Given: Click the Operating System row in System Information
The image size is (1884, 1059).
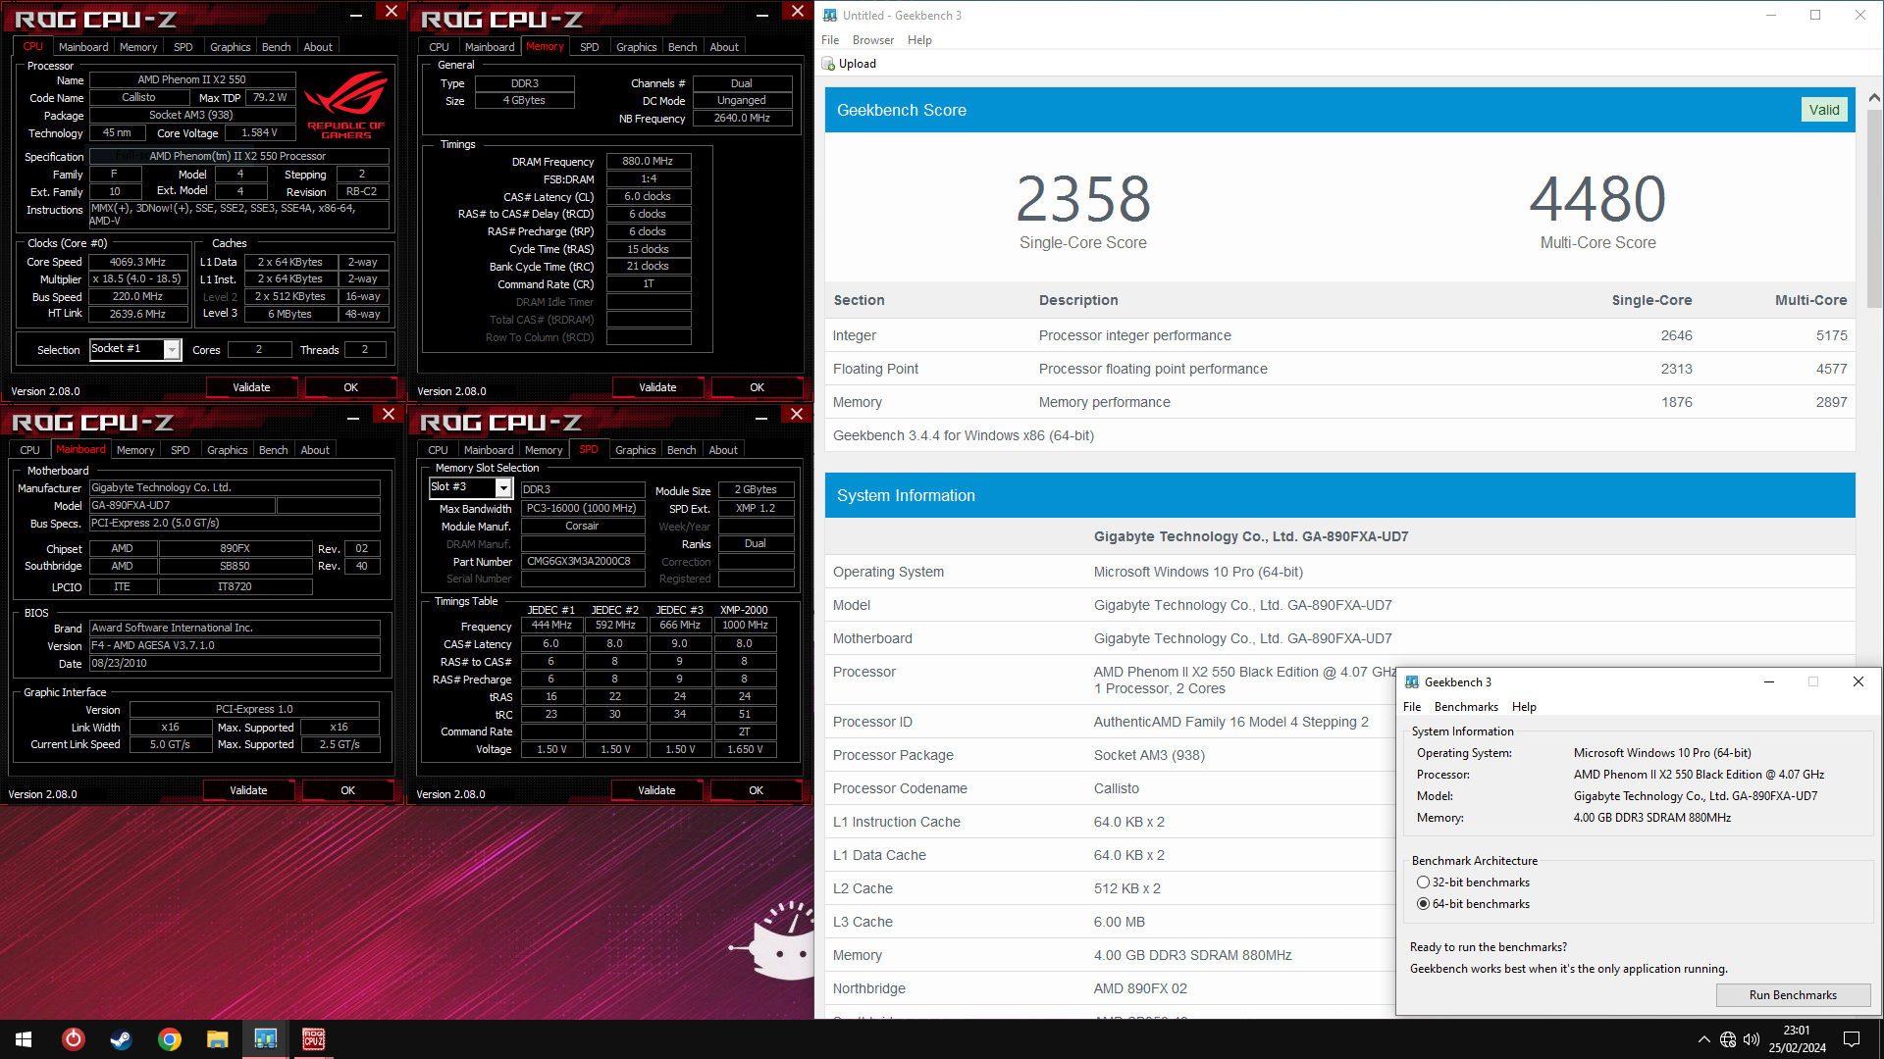Looking at the screenshot, I should 1339,572.
